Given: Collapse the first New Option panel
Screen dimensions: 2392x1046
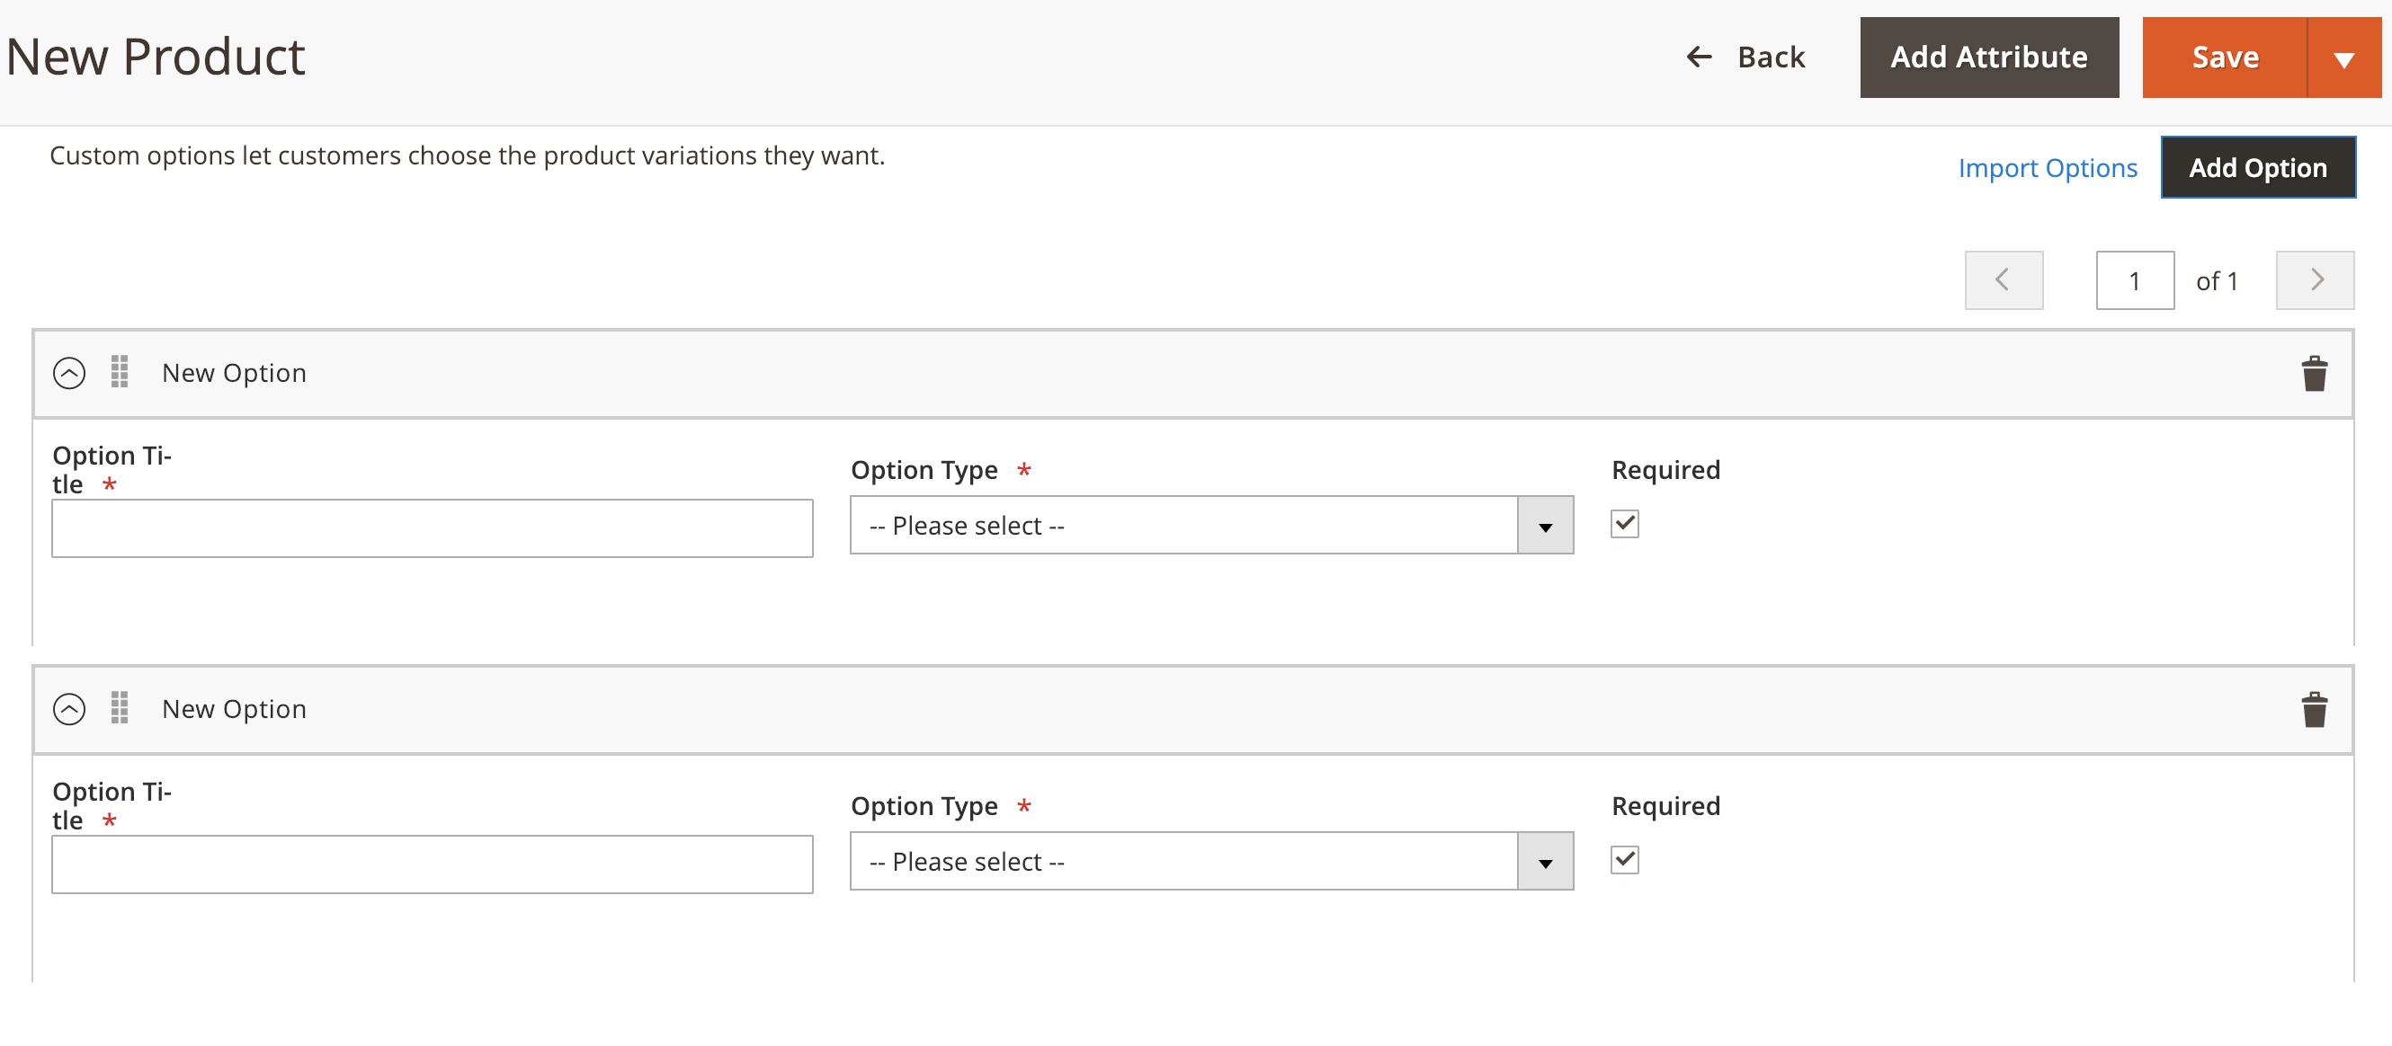Looking at the screenshot, I should tap(69, 373).
